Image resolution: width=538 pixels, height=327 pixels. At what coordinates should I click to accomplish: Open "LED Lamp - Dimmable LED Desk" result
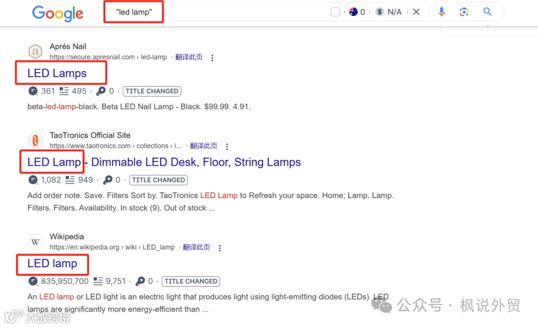click(x=164, y=162)
